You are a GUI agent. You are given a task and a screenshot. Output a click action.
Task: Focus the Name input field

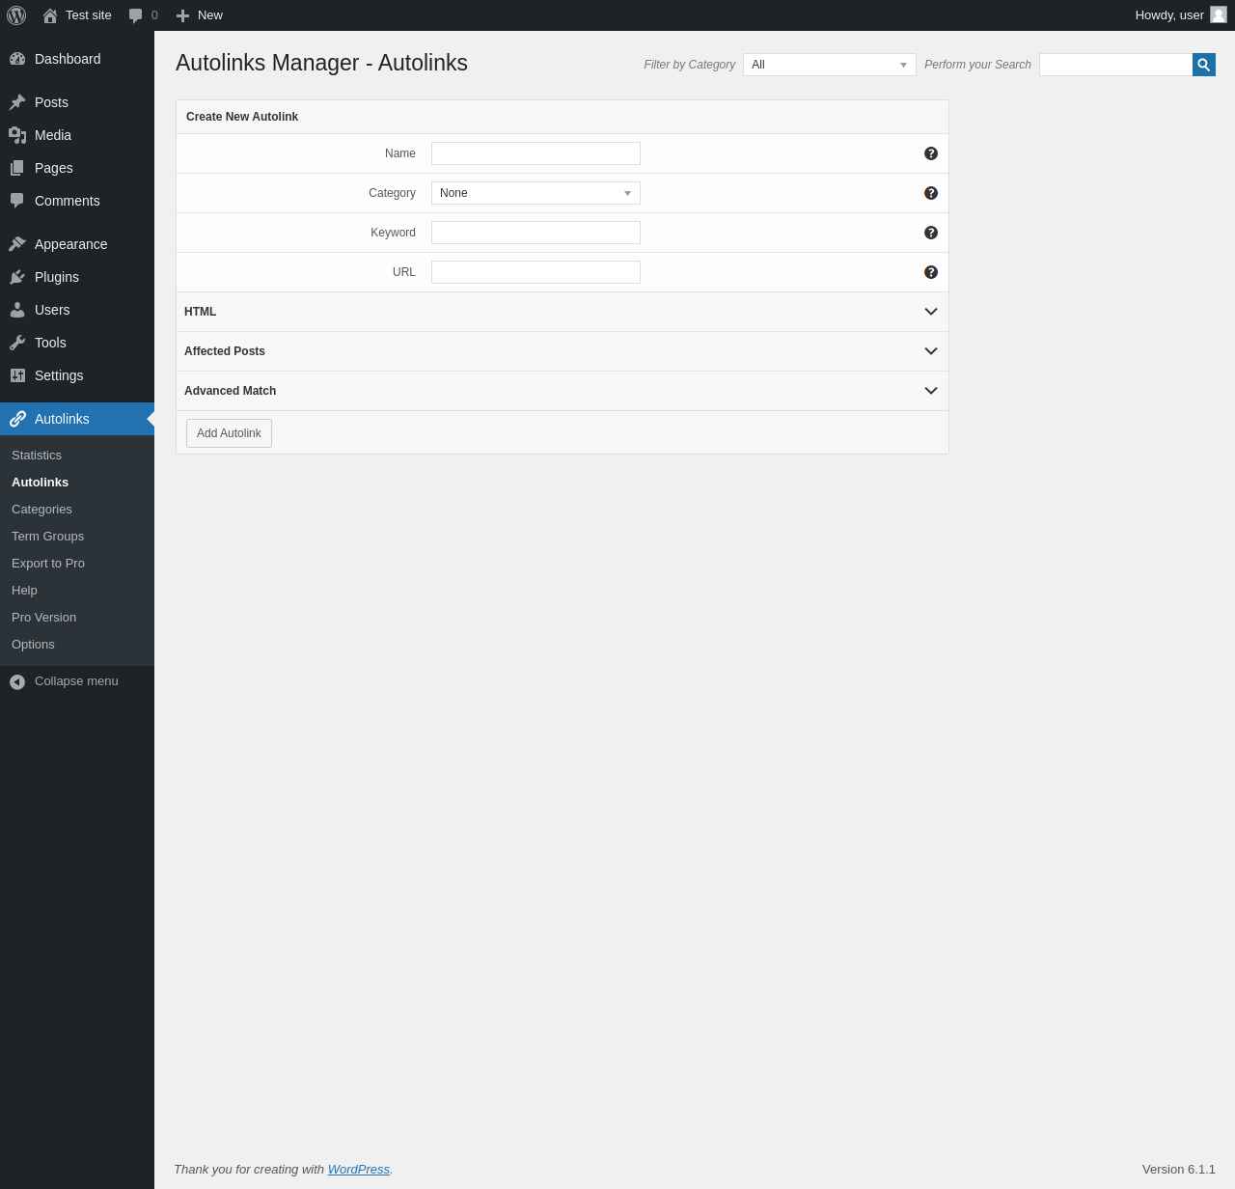tap(535, 153)
